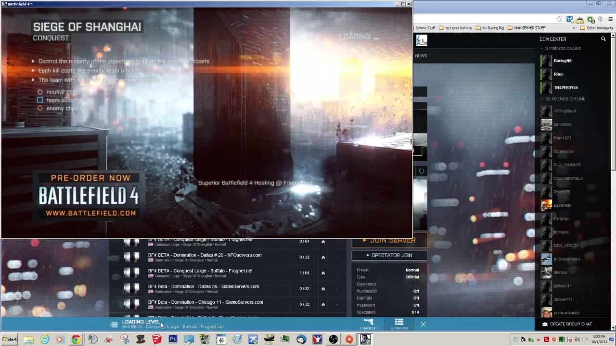Open the Chrome hamburger menu
The image size is (616, 346).
(610, 19)
